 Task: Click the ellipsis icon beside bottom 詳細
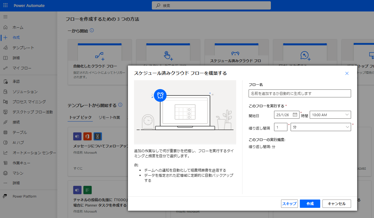pyautogui.click(x=5, y=183)
